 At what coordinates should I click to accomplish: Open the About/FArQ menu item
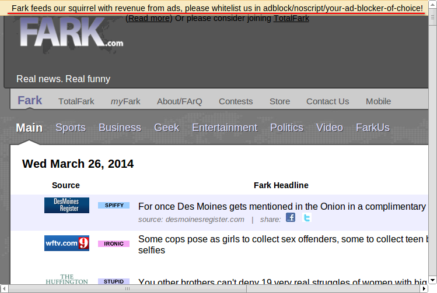point(179,101)
